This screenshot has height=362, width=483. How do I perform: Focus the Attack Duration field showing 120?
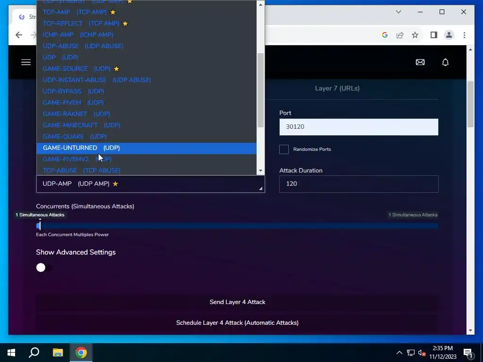pyautogui.click(x=358, y=184)
